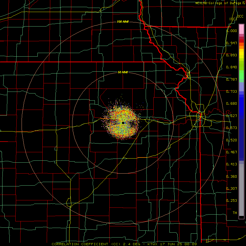The height and width of the screenshot is (246, 246).
Task: Click the 0.787 color scale value
Action: pos(232,79)
